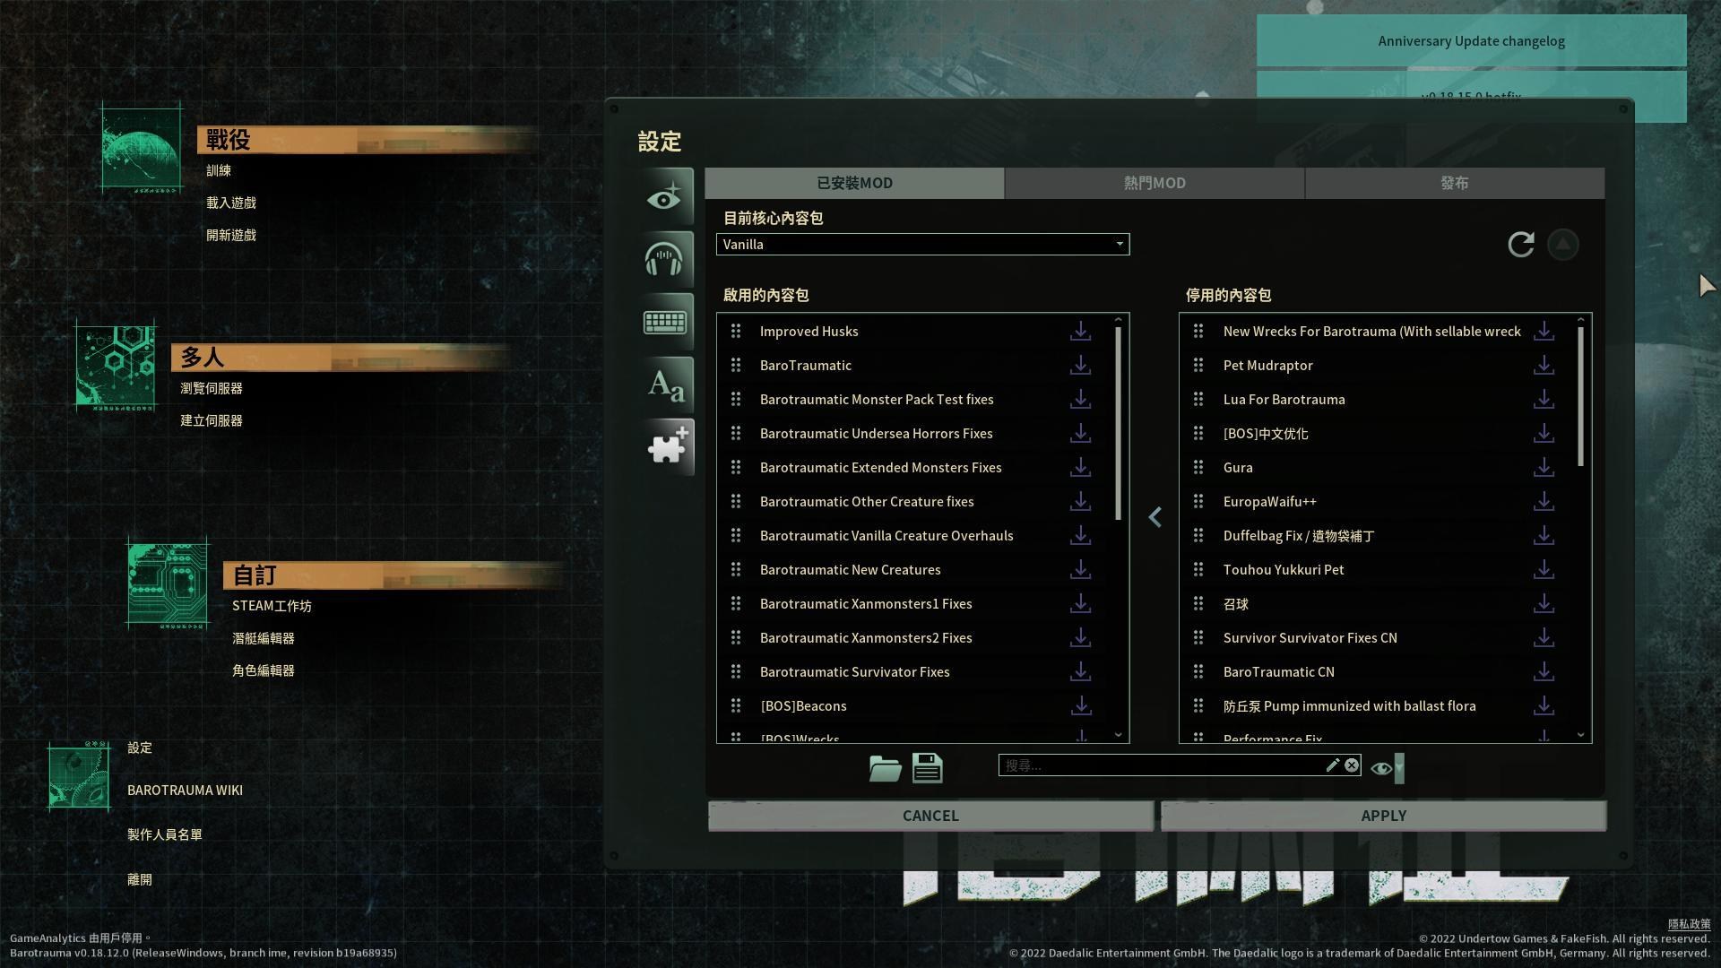The image size is (1721, 968).
Task: Click download icon next to Improved Husks
Action: pos(1080,332)
